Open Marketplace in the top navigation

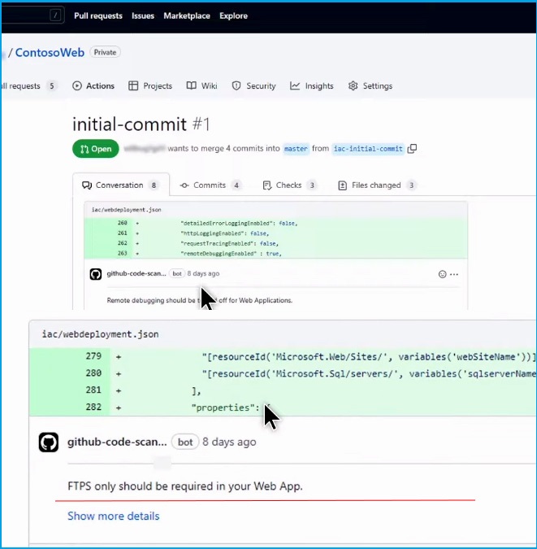click(x=187, y=15)
